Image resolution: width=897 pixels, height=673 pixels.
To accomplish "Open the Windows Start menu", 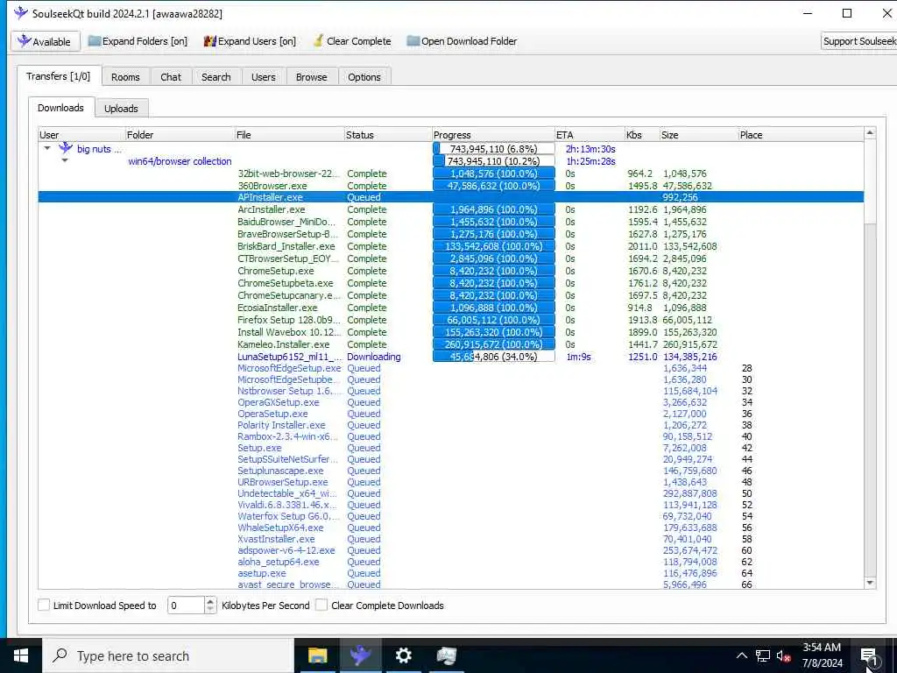I will coord(21,655).
